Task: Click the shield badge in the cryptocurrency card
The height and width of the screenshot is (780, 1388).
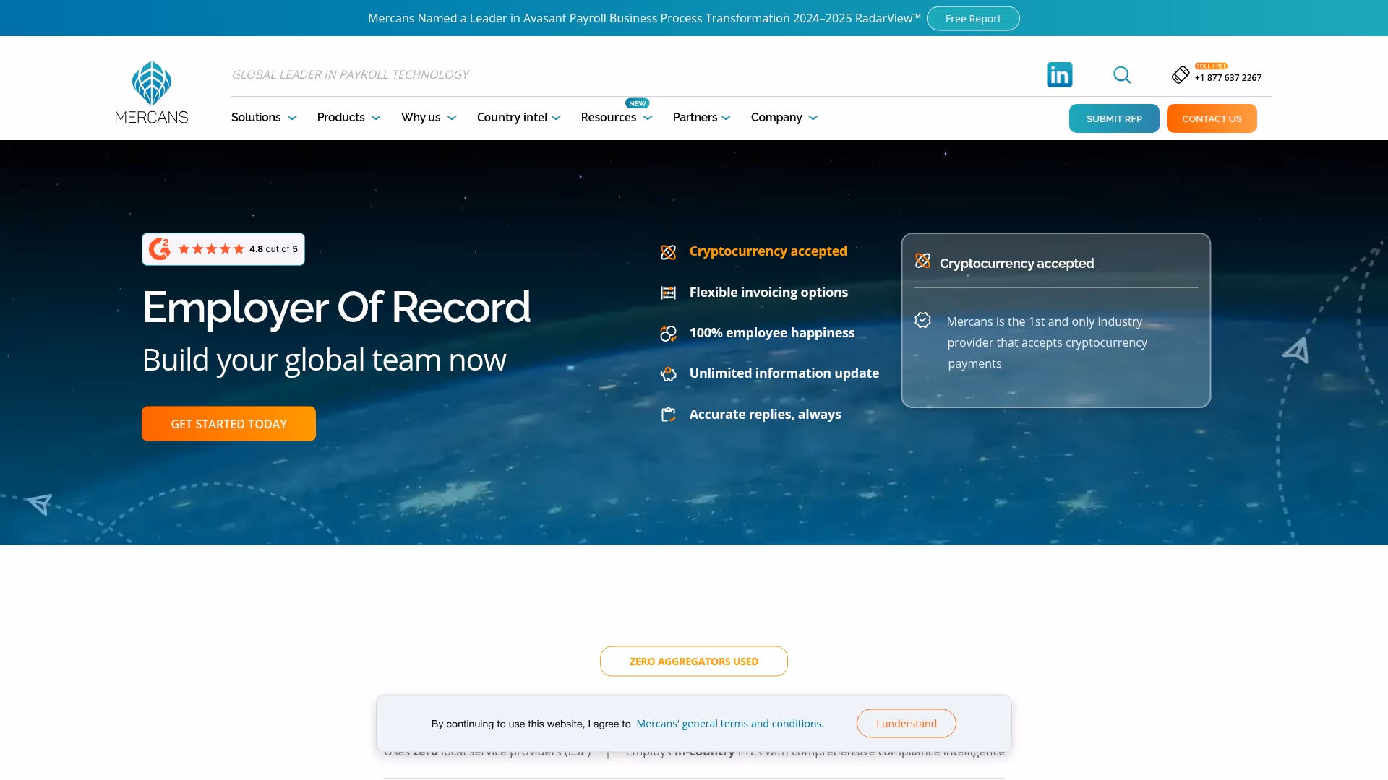Action: click(x=922, y=320)
